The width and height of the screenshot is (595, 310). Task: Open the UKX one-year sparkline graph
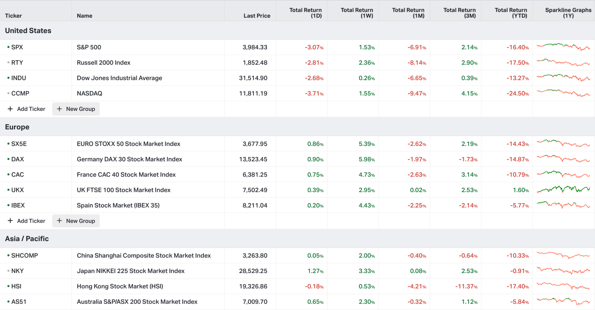pos(563,190)
